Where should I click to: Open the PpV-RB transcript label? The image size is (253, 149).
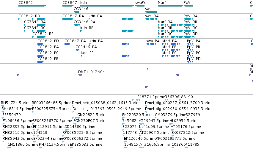point(190,22)
